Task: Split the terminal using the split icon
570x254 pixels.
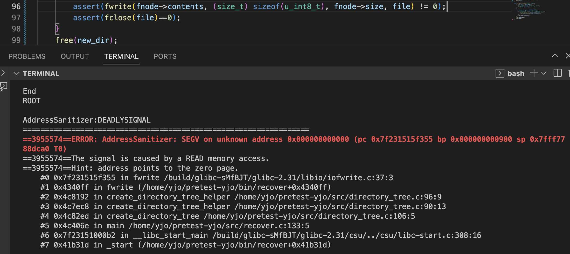Action: pyautogui.click(x=557, y=73)
